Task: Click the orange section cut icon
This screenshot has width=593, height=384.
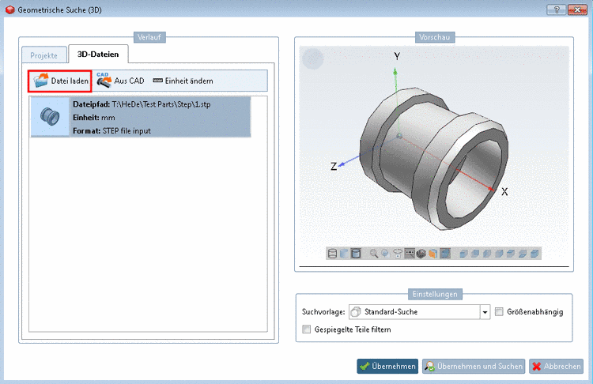Action: 433,253
